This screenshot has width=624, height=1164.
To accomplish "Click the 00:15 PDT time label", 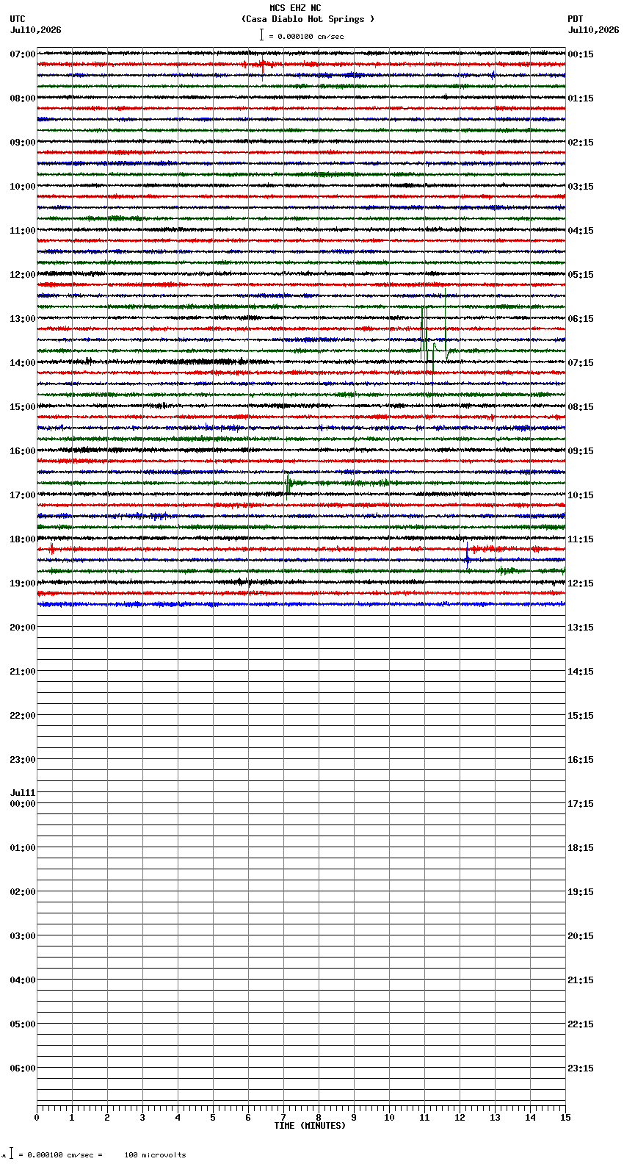I will click(x=581, y=54).
